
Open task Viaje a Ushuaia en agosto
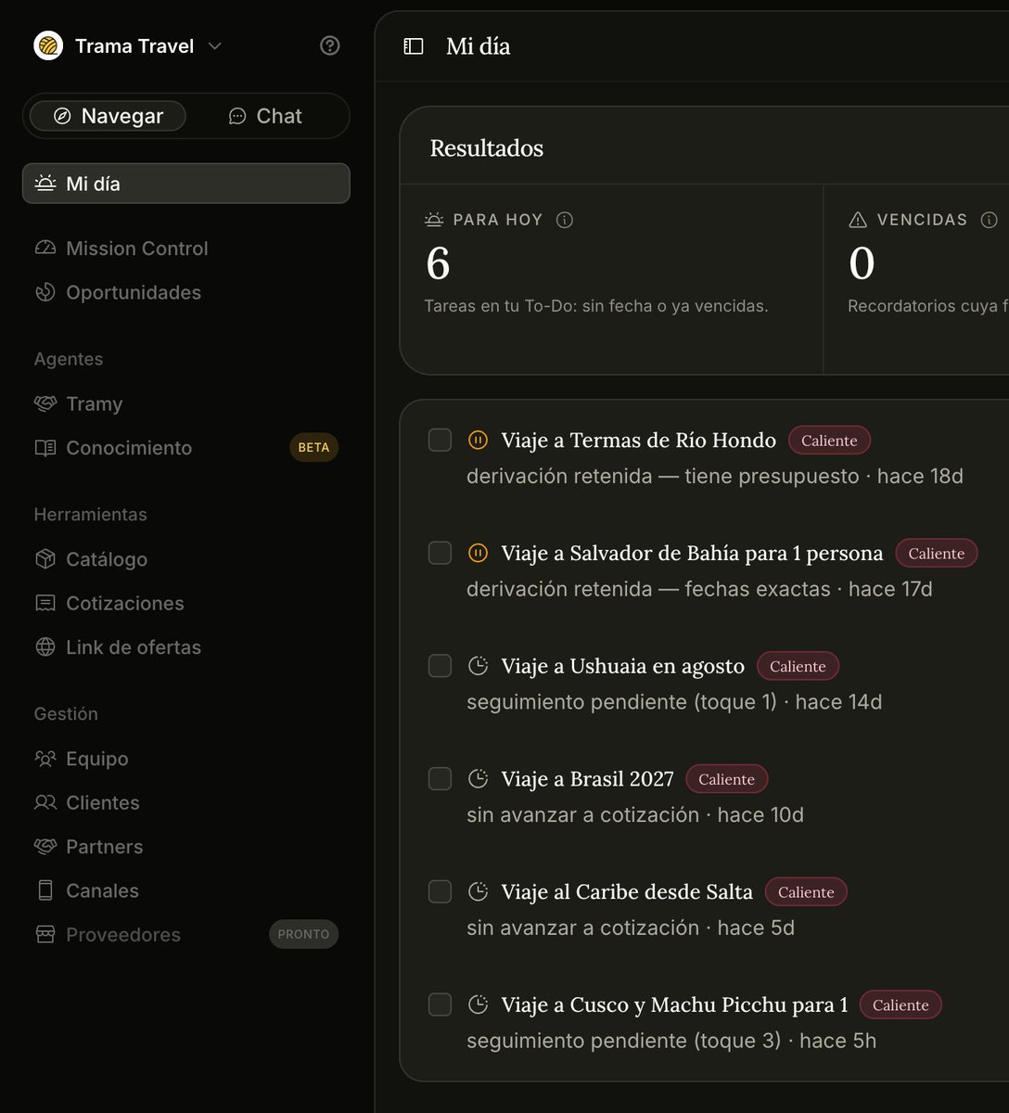point(622,667)
